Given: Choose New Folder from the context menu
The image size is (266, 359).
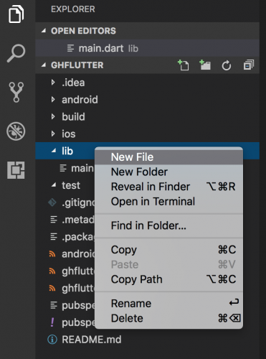Looking at the screenshot, I should (x=168, y=172).
